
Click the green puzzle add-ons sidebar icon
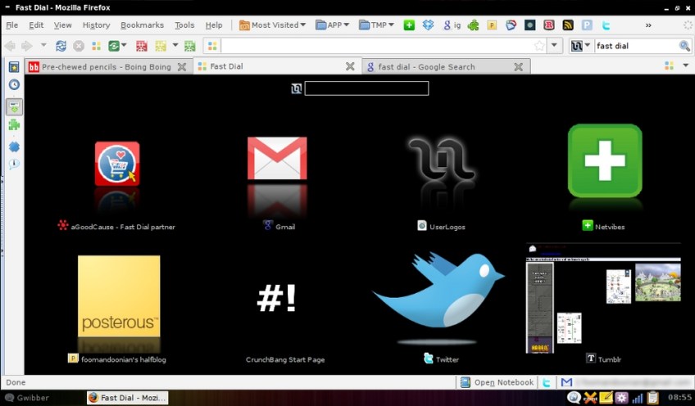pos(14,125)
